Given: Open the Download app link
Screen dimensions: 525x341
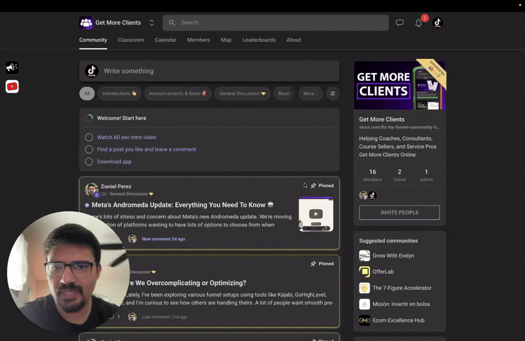Looking at the screenshot, I should [114, 162].
